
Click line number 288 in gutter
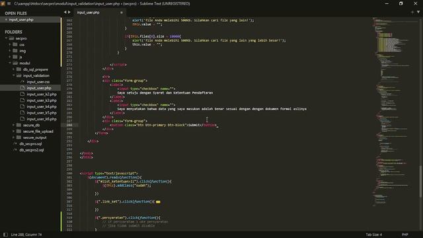coord(69,125)
